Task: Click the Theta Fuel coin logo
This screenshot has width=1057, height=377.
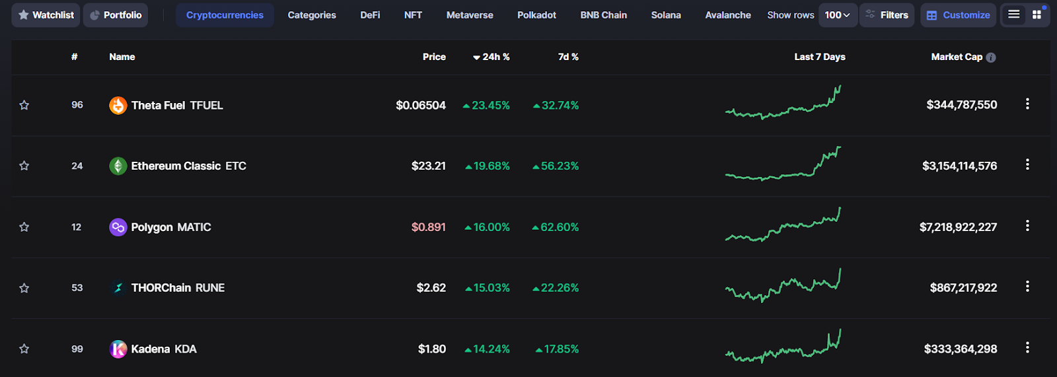Action: click(118, 106)
